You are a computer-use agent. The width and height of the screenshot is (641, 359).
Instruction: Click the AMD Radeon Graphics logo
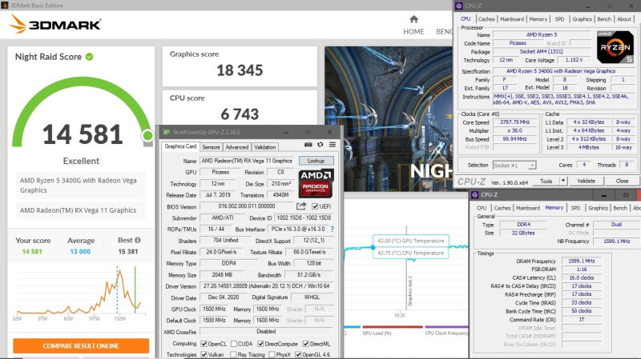[316, 183]
